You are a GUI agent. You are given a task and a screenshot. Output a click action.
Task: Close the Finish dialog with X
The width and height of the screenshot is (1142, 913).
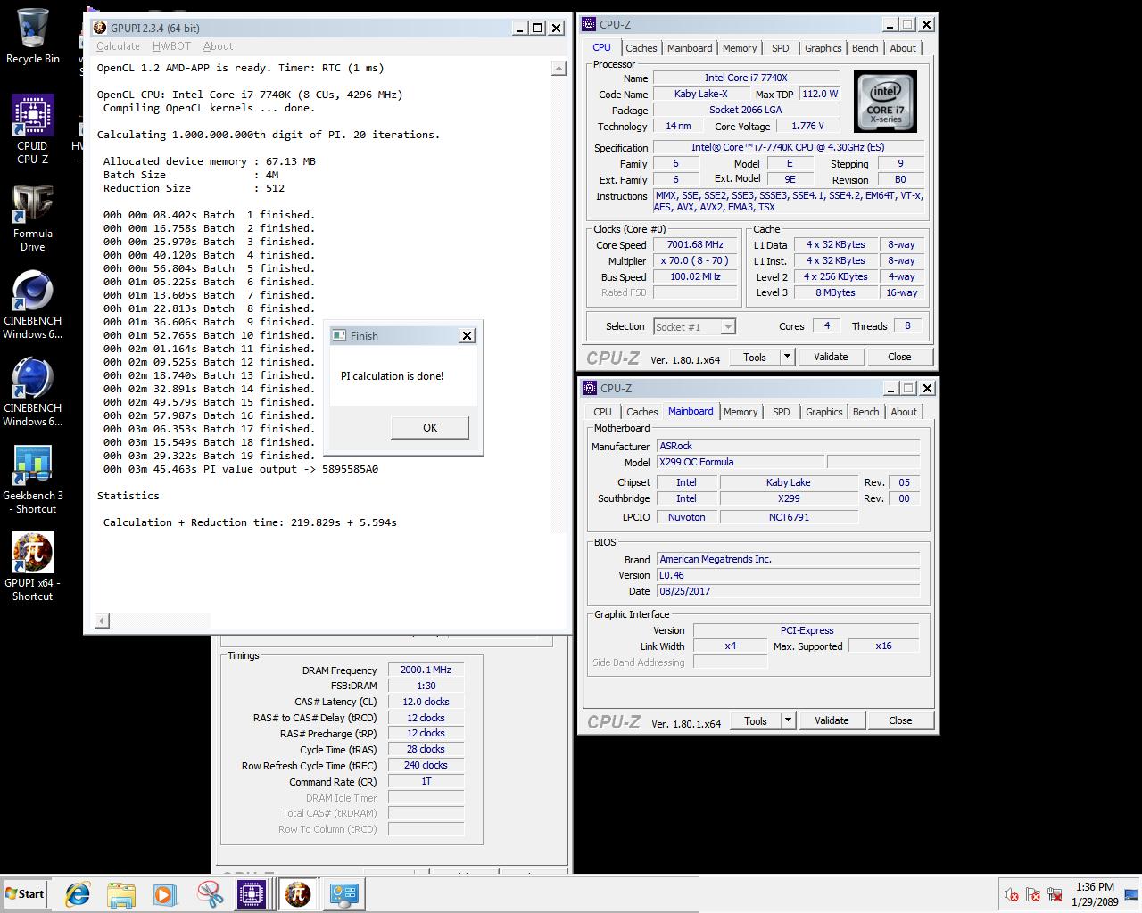467,335
